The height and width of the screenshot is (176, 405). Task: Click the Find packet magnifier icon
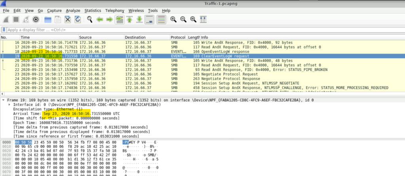tap(90, 19)
